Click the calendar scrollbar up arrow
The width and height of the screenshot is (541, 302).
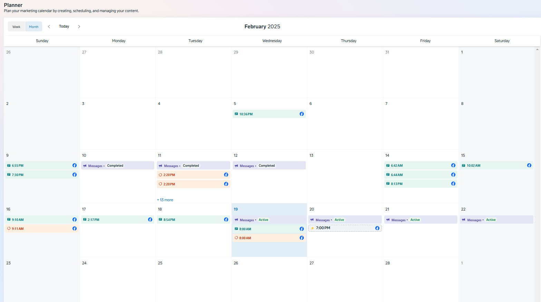537,49
